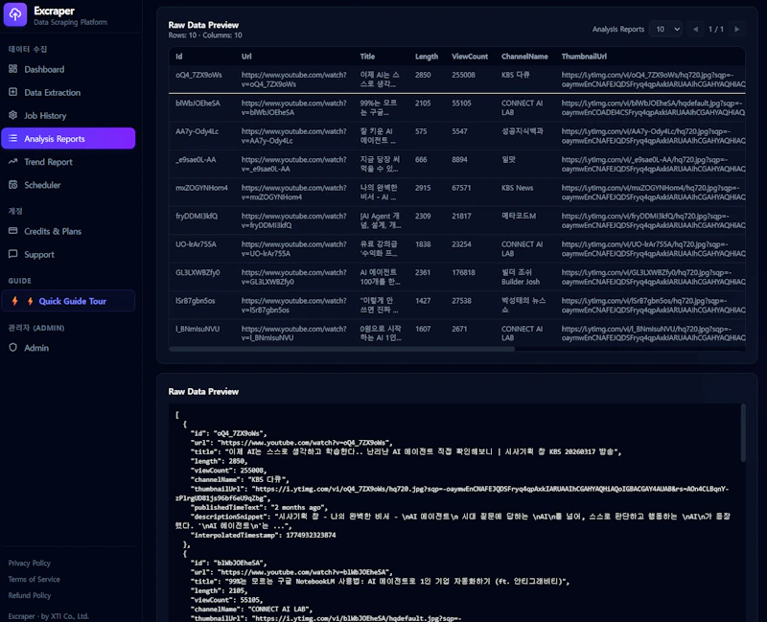Click the ChannelName column header
Screen dimensions: 767x622
524,57
